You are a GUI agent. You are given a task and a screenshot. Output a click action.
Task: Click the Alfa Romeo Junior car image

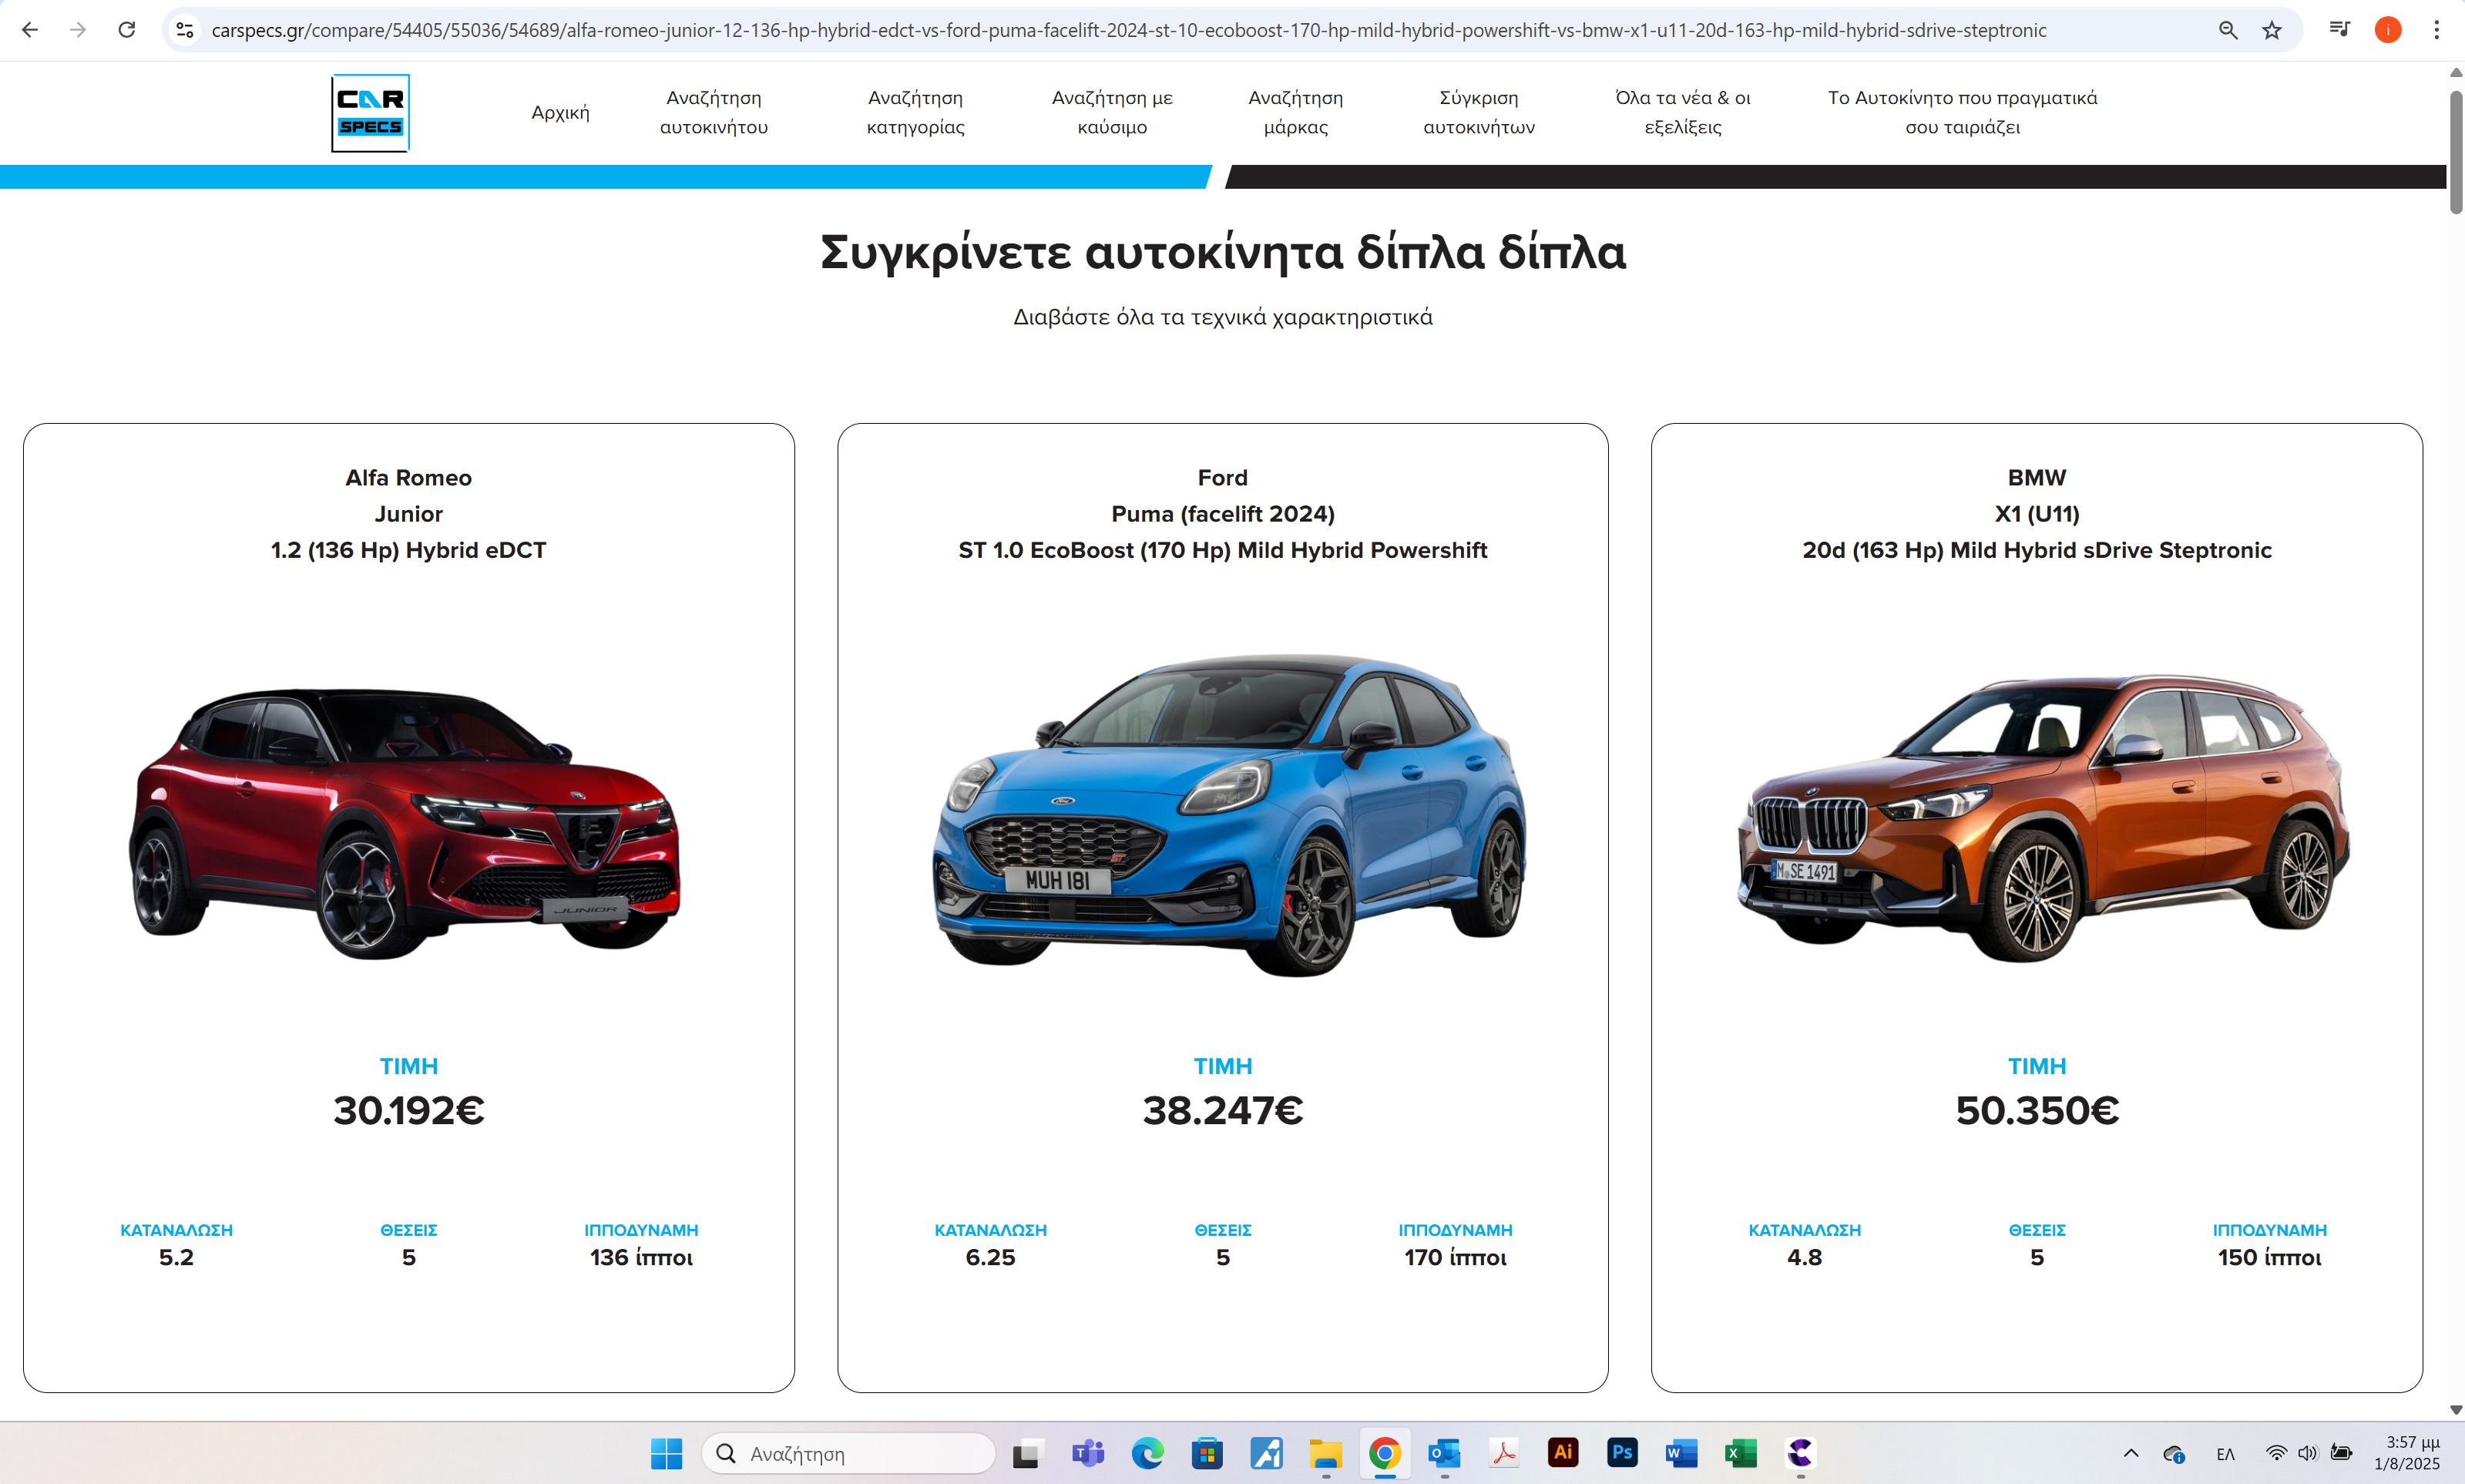[x=408, y=820]
